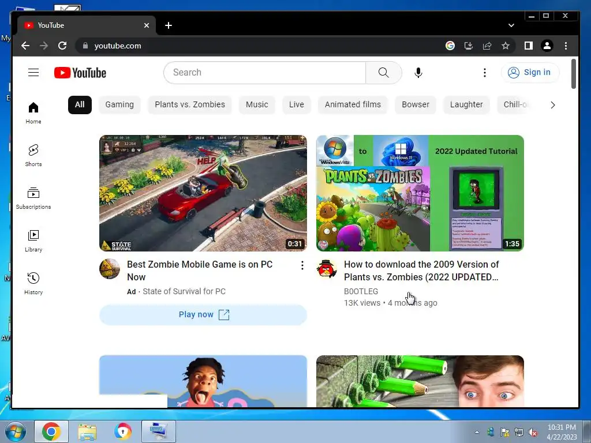
Task: Select the Live chip
Action: [x=297, y=105]
